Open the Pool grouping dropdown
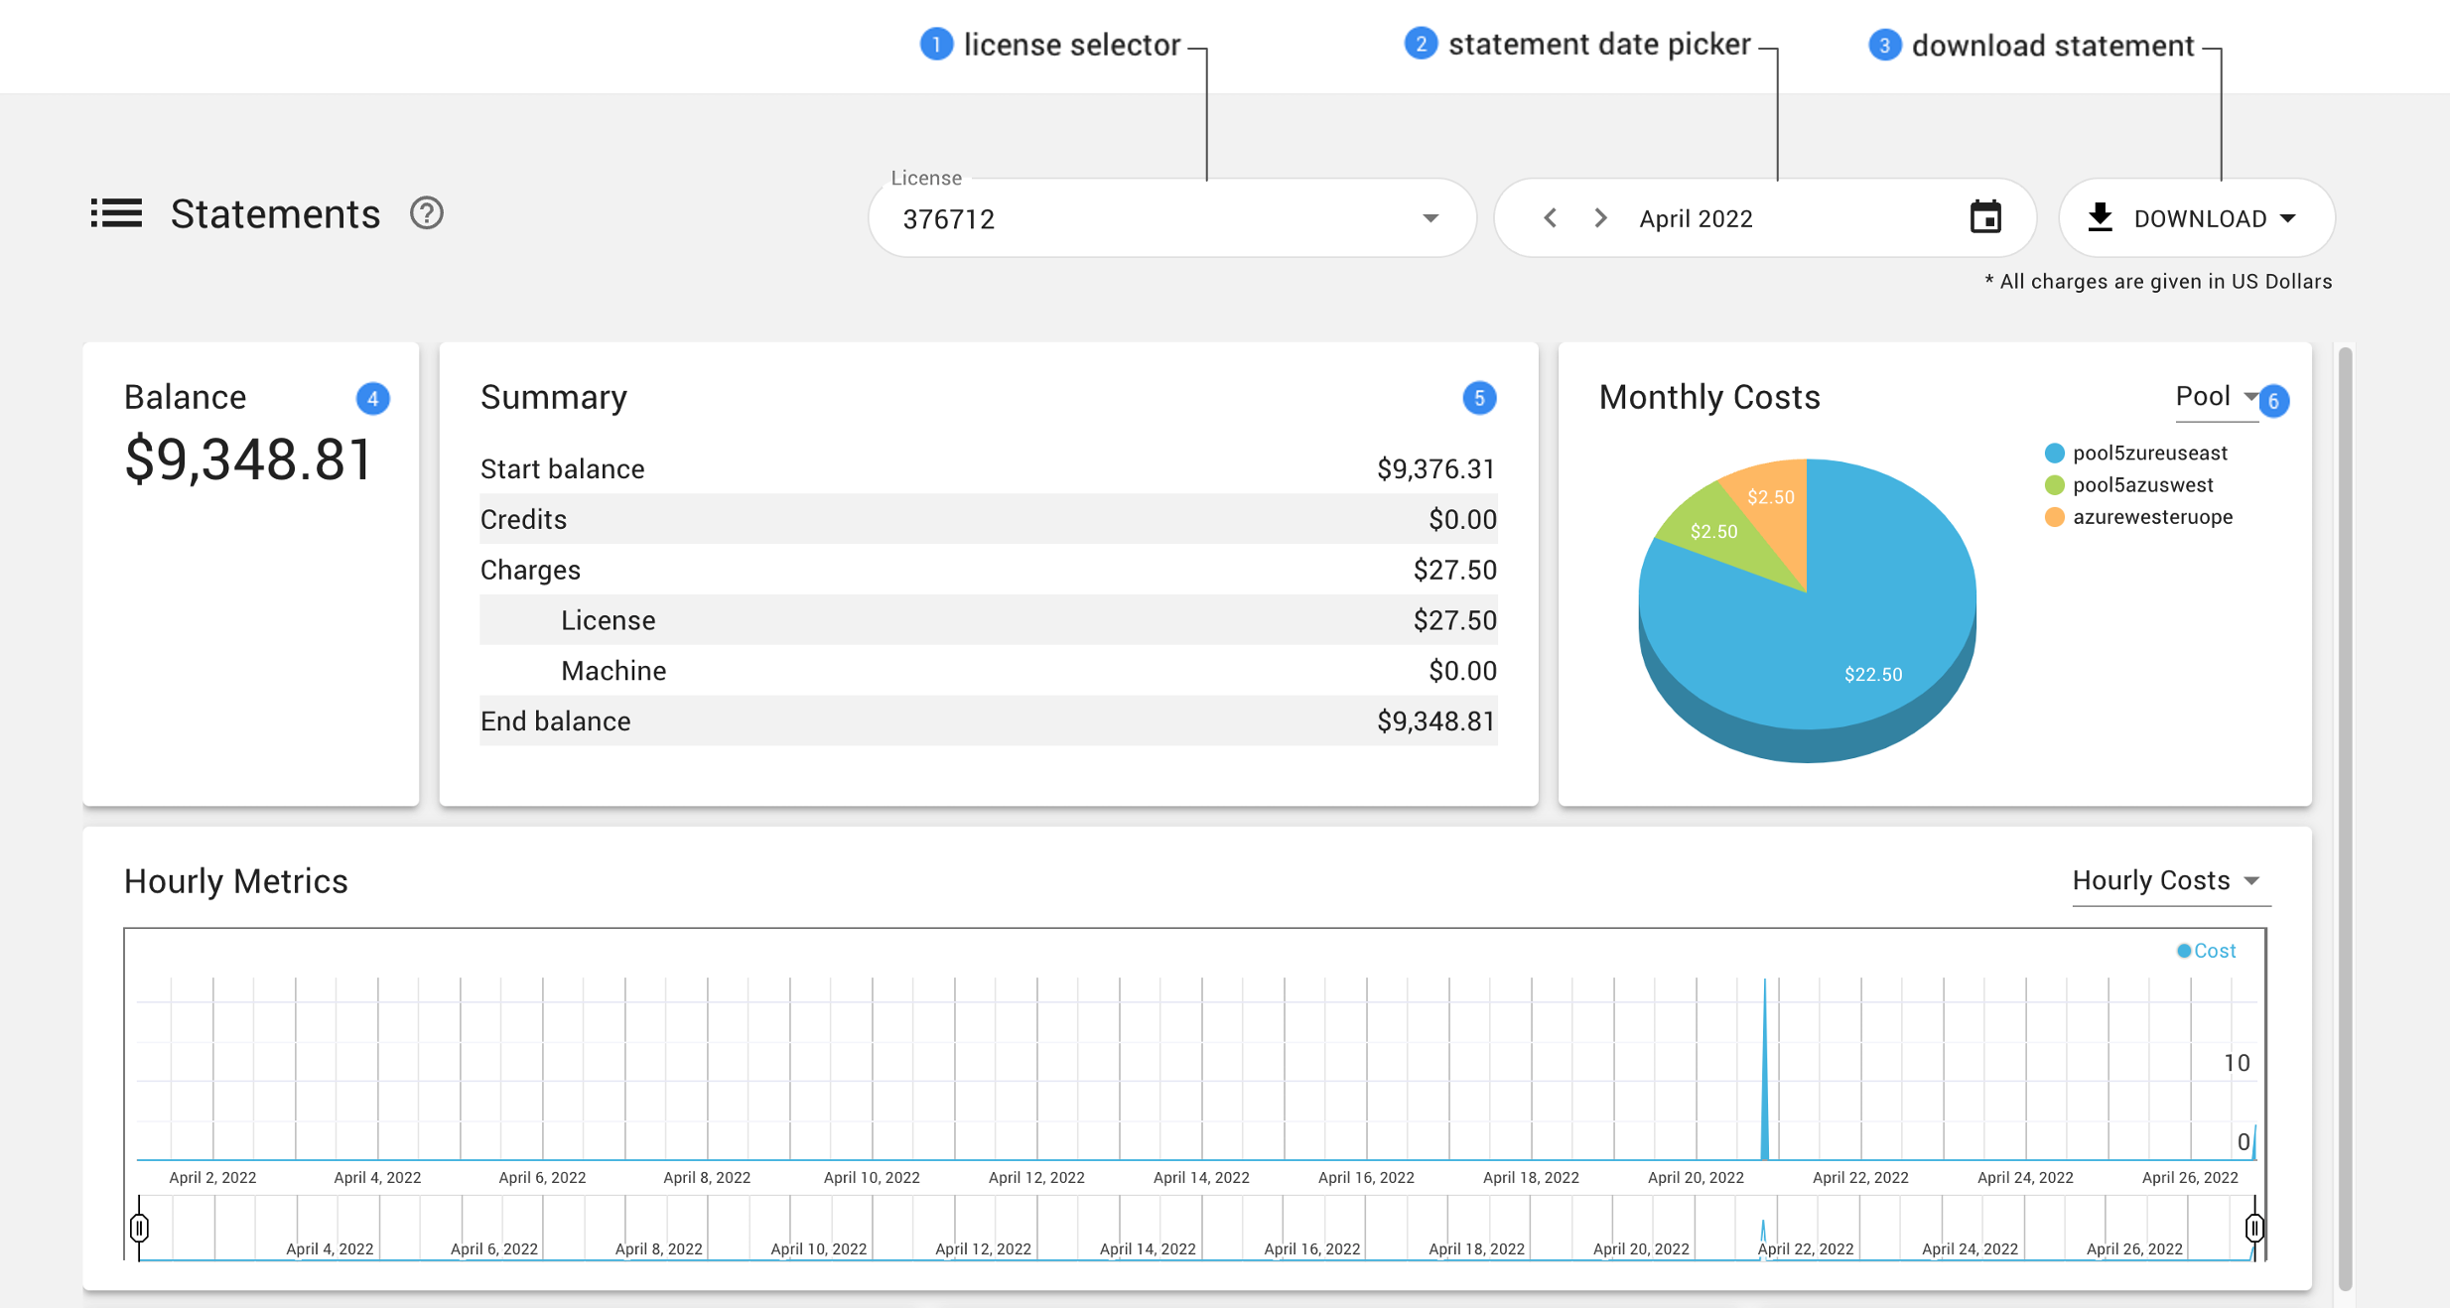 tap(2216, 397)
